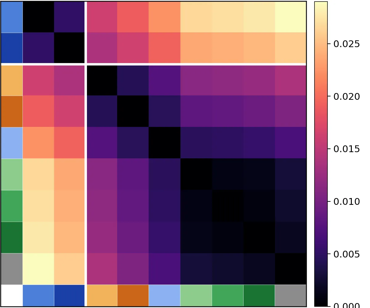Choose the dark green swatch in the left column
Image resolution: width=370 pixels, height=308 pixels.
click(x=12, y=237)
